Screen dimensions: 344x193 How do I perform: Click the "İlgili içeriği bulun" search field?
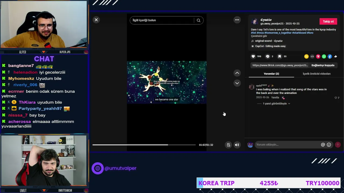162,20
